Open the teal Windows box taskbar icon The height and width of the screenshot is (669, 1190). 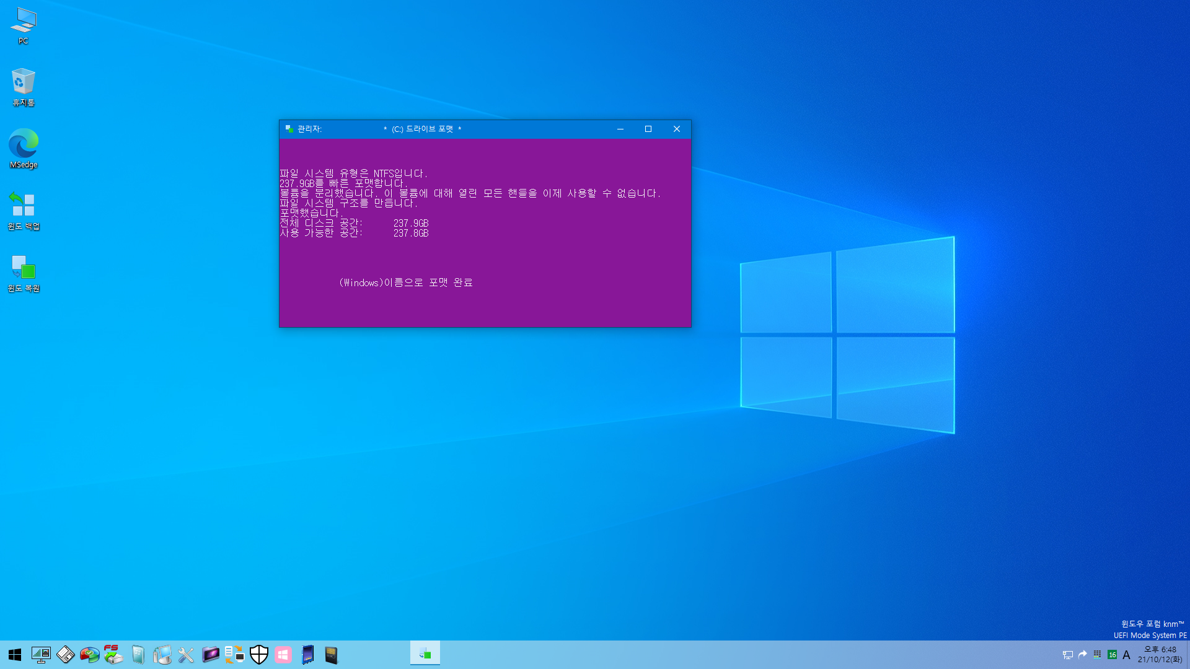click(x=138, y=655)
